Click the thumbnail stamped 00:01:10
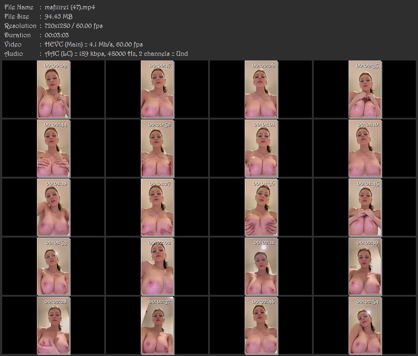This screenshot has width=418, height=356. coord(365,148)
